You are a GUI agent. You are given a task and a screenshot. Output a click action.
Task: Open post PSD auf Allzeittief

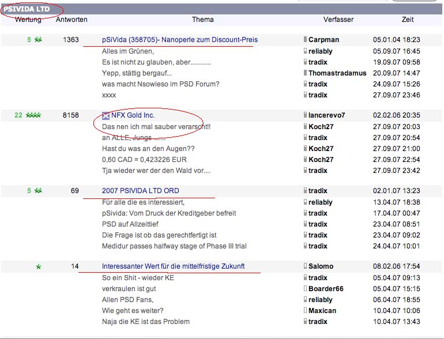coord(130,224)
